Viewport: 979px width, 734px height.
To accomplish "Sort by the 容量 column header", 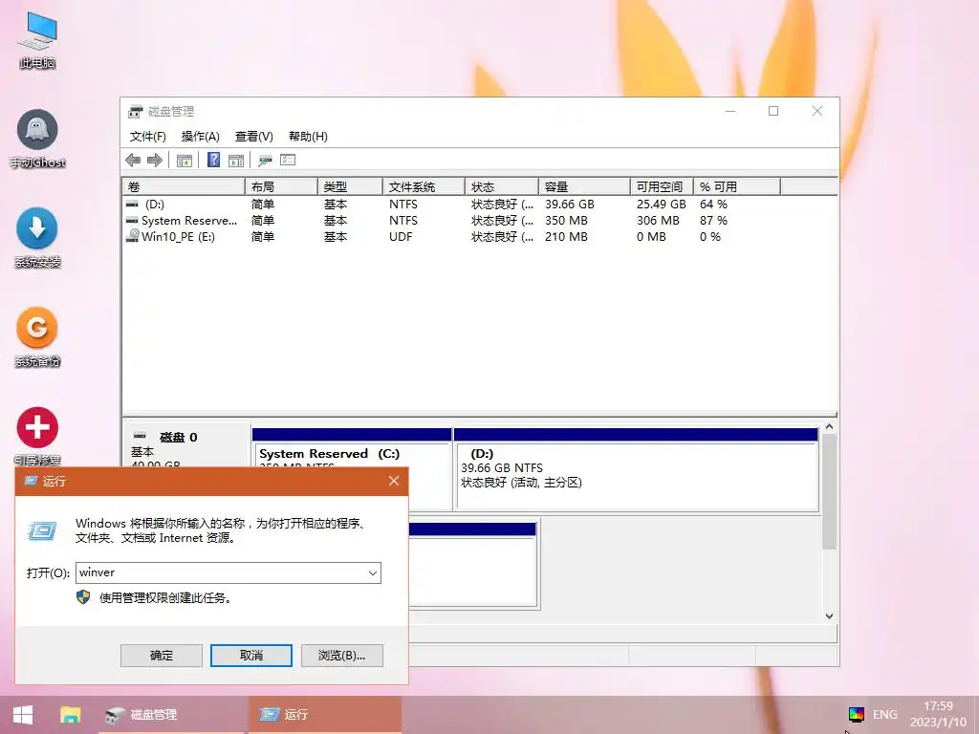I will coord(584,186).
